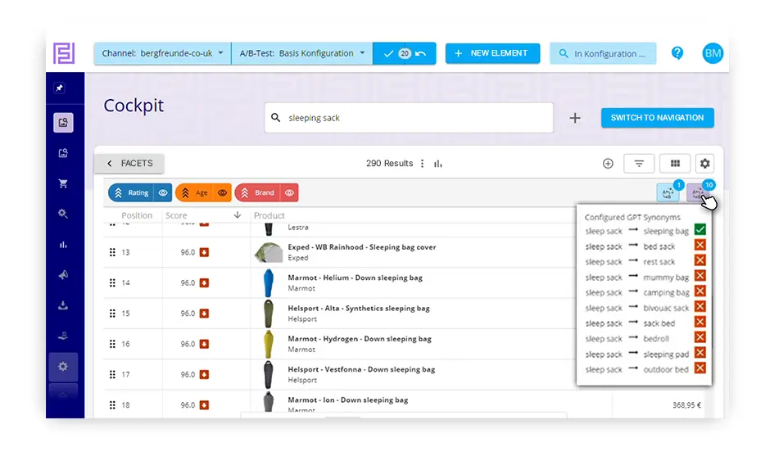The width and height of the screenshot is (770, 465).
Task: Switch to grid view button
Action: (675, 164)
